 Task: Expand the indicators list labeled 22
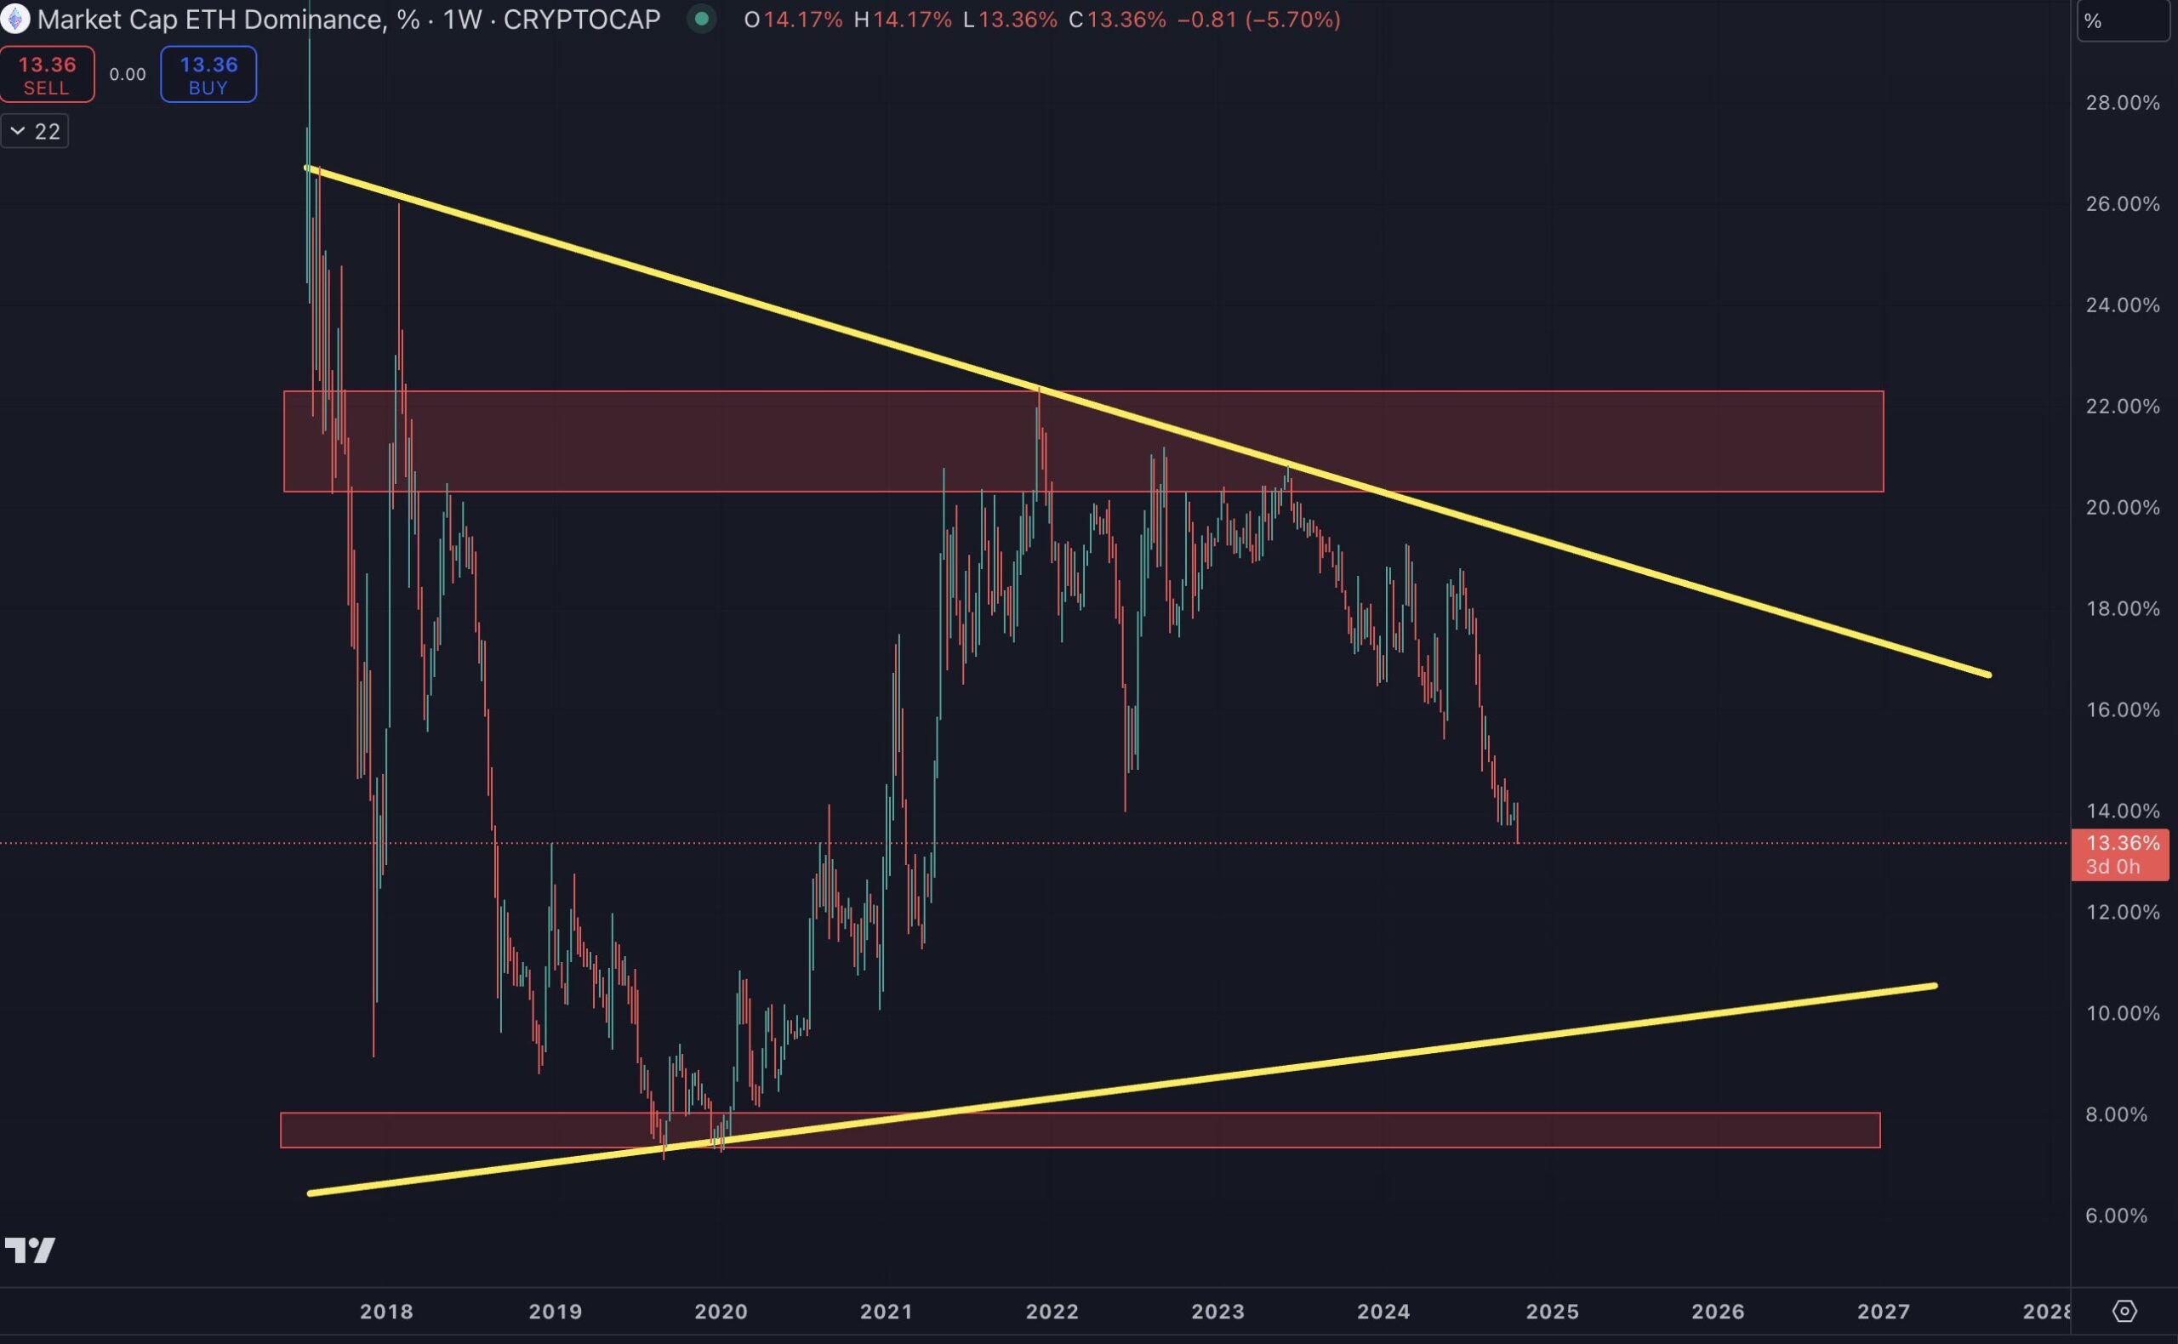tap(35, 132)
